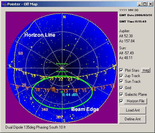Click the upper green antenna dipole bar
The image size is (155, 133).
click(62, 64)
